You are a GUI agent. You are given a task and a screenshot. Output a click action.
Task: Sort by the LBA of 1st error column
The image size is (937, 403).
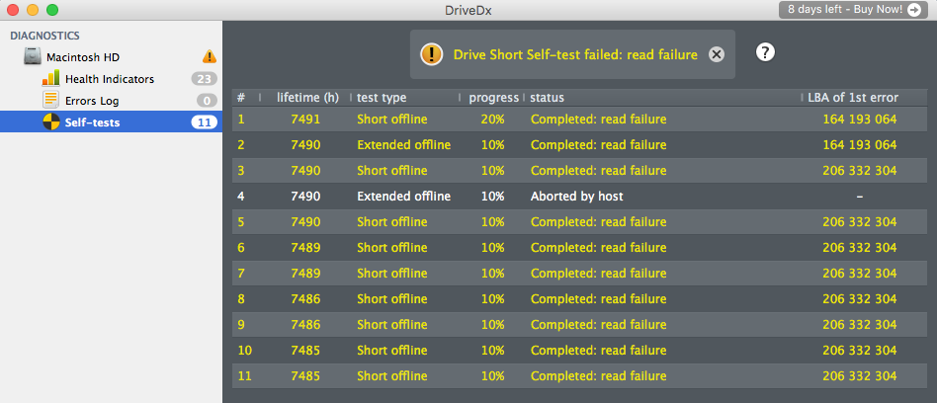[x=853, y=98]
